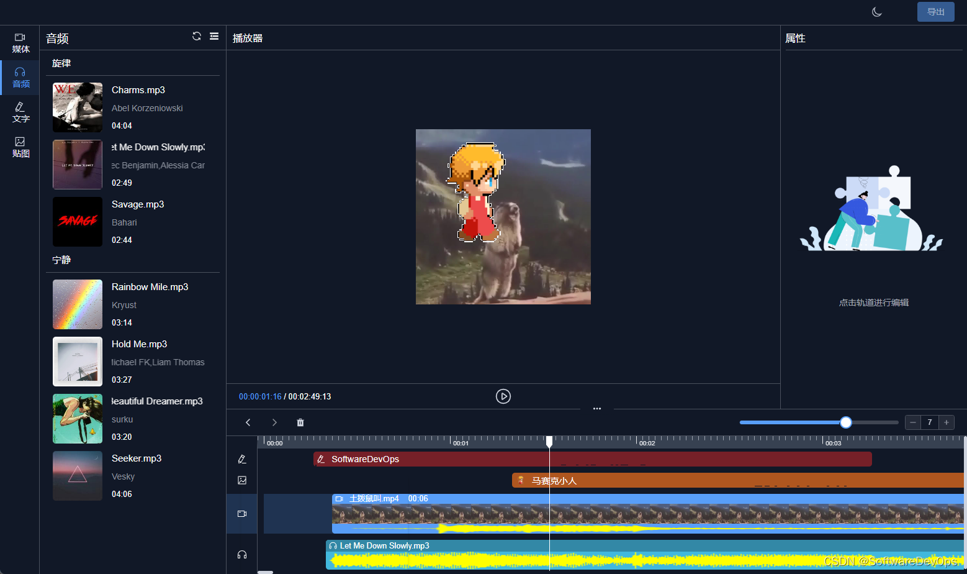The image size is (967, 574).
Task: Click current time 00:00:01:16
Action: [260, 396]
